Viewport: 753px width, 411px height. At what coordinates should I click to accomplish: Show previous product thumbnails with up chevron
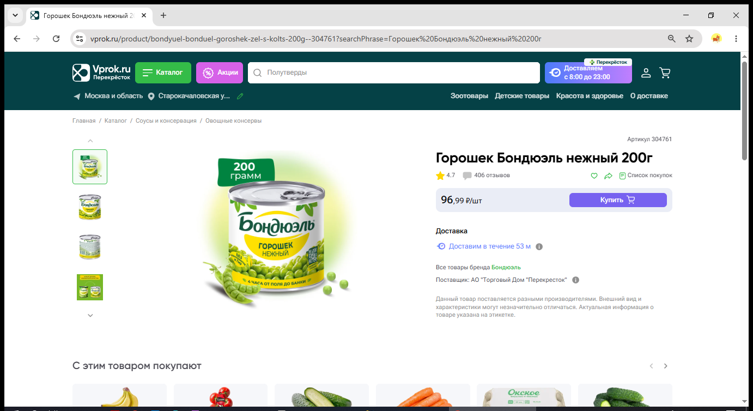90,141
